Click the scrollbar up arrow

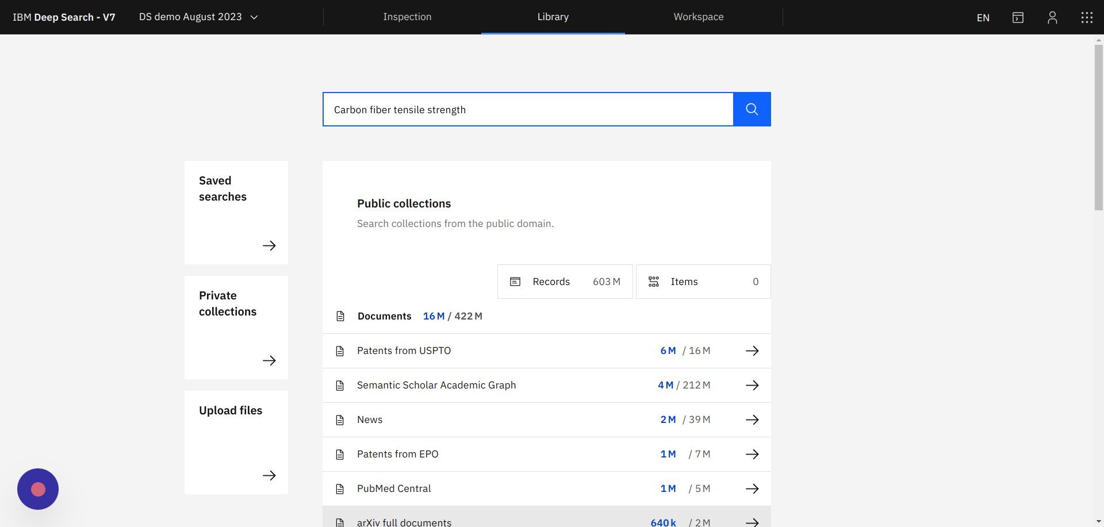tap(1099, 40)
